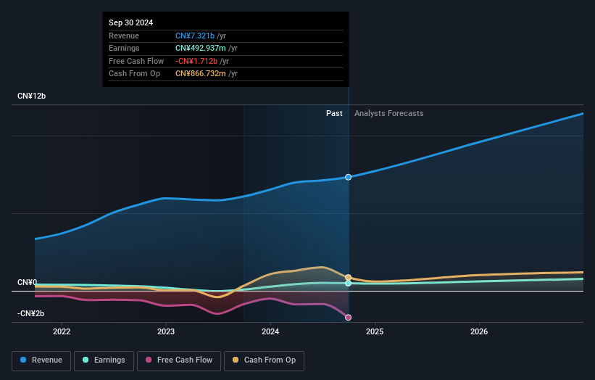Click the teal Earnings data point marker

[348, 284]
